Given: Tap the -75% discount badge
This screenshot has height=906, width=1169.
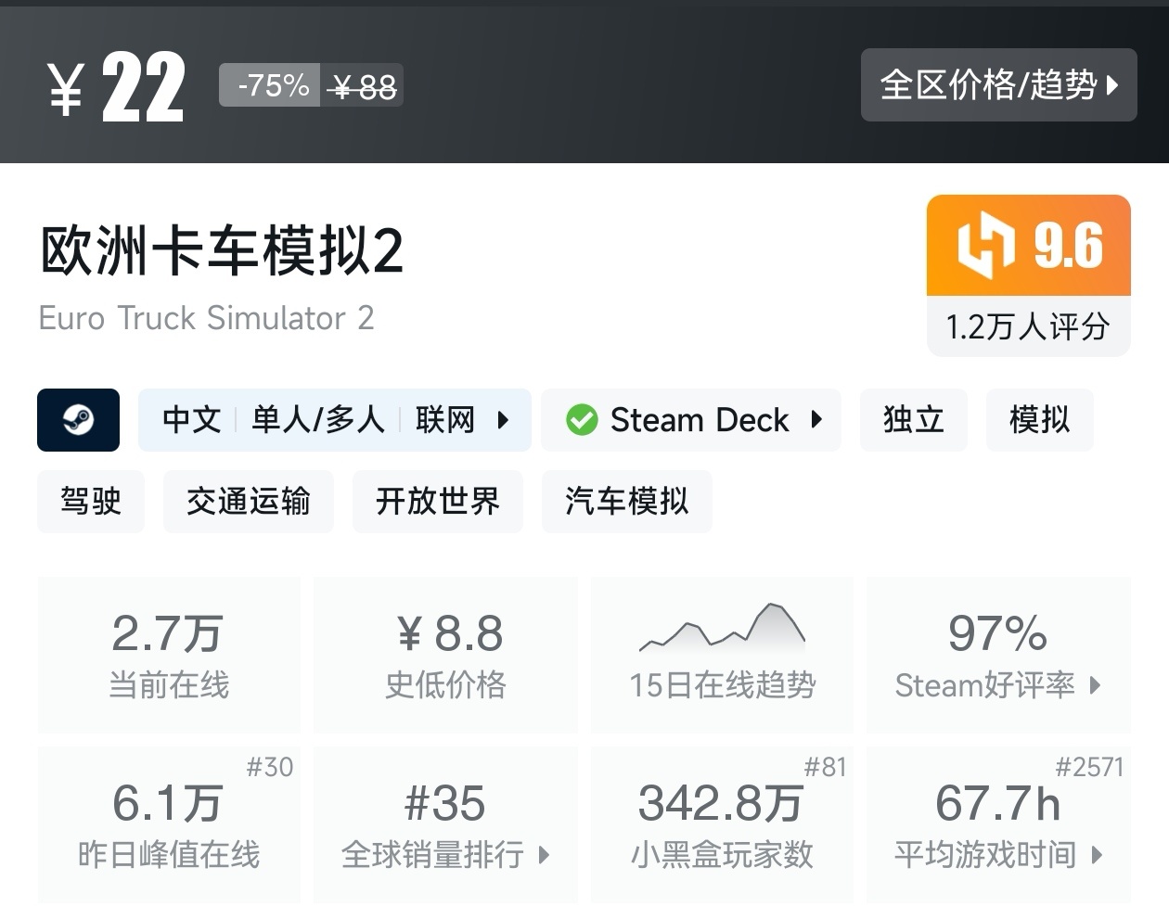Looking at the screenshot, I should pos(270,85).
